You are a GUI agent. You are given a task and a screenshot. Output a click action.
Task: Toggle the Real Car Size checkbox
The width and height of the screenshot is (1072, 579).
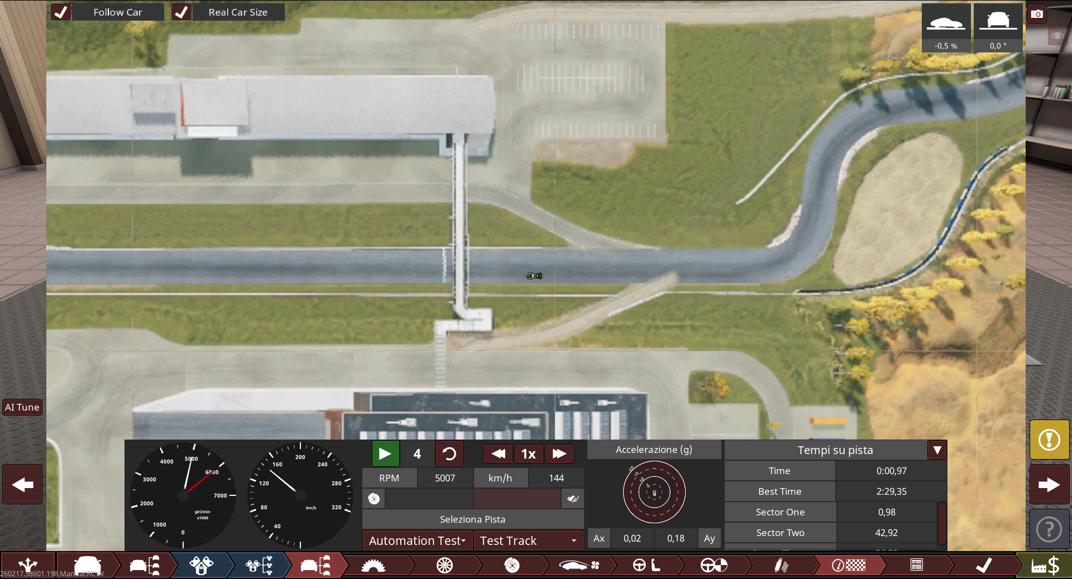coord(181,12)
